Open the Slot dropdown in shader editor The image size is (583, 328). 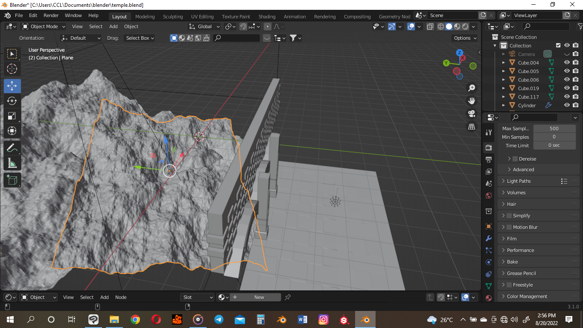point(197,297)
